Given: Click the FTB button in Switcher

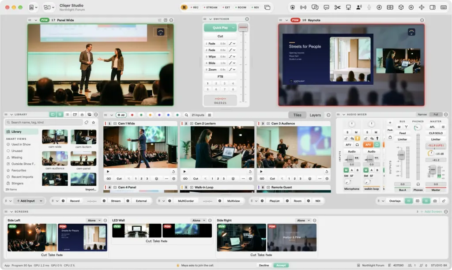Looking at the screenshot, I should point(220,77).
